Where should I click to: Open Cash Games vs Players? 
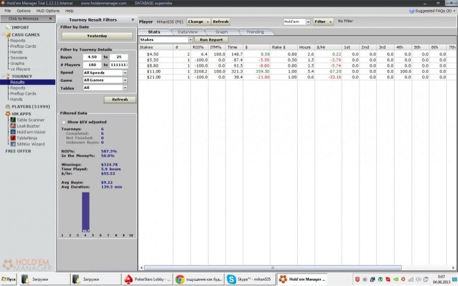[x=20, y=69]
